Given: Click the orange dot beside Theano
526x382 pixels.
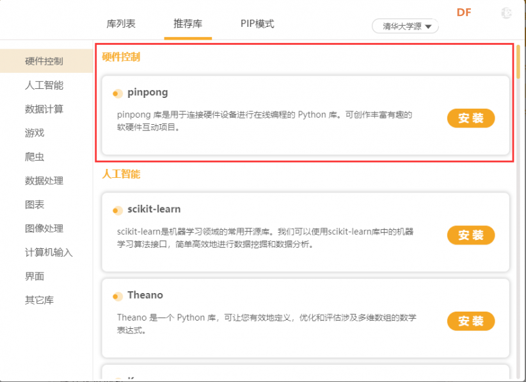Looking at the screenshot, I should click(117, 296).
